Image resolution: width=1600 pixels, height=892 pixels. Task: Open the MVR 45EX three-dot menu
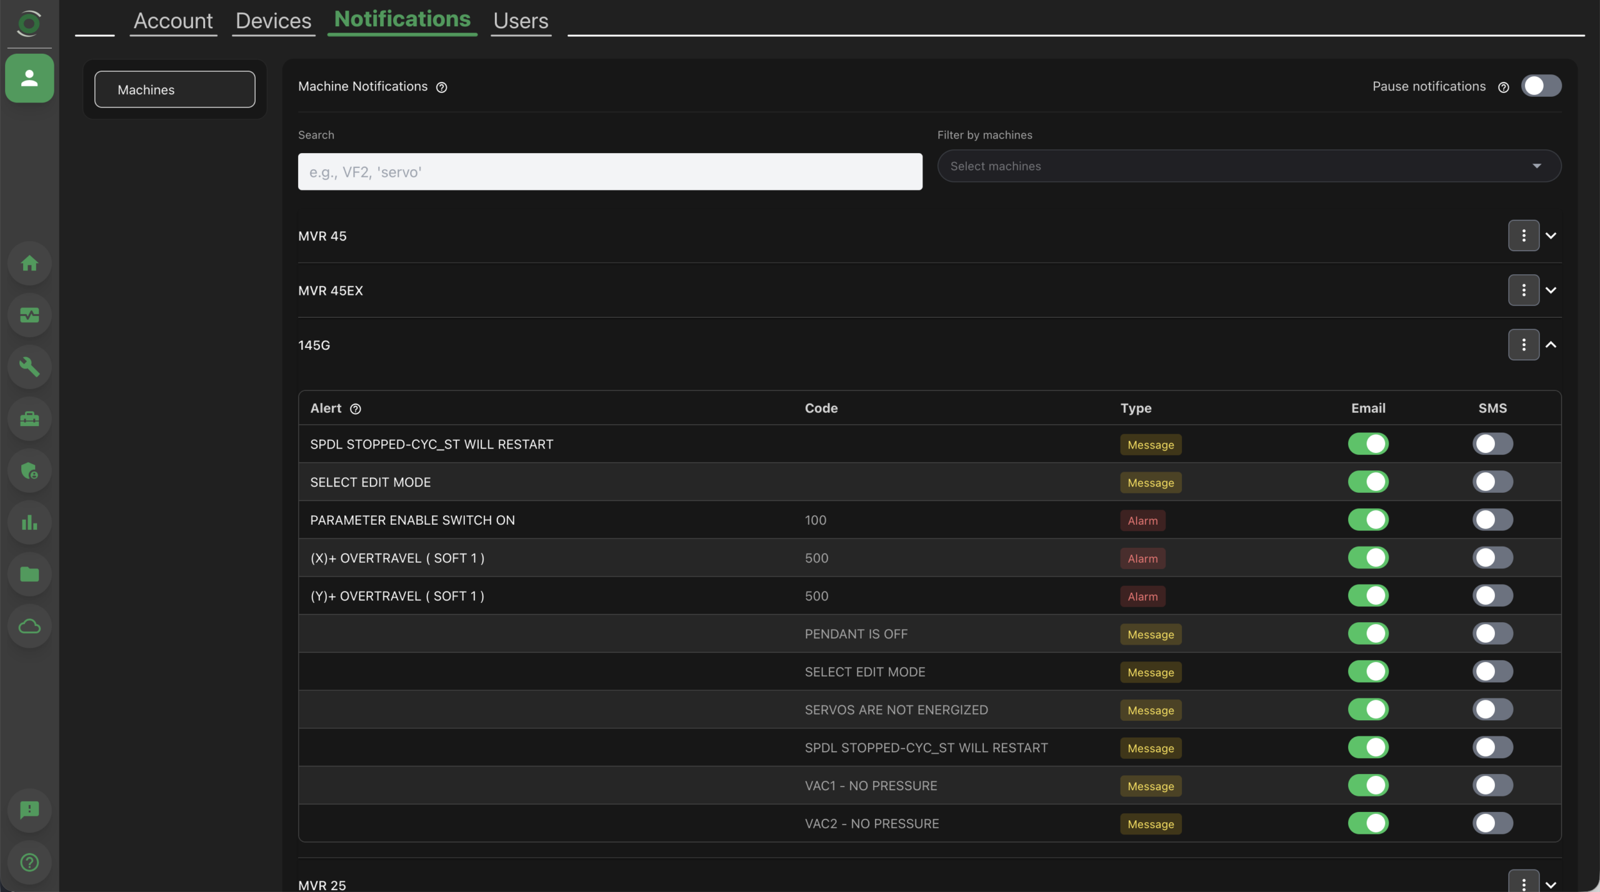tap(1523, 290)
